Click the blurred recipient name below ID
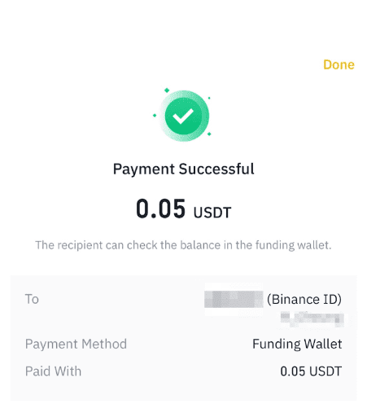The image size is (380, 413). [312, 319]
